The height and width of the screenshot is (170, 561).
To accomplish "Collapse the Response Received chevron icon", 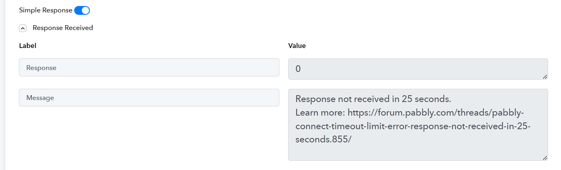I will coord(23,28).
